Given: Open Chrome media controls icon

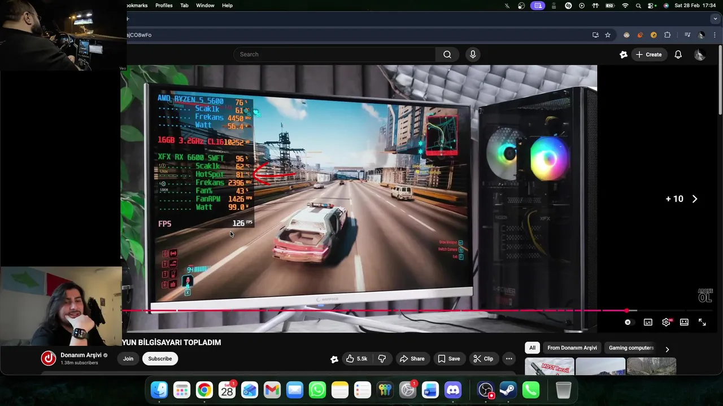Looking at the screenshot, I should (687, 35).
